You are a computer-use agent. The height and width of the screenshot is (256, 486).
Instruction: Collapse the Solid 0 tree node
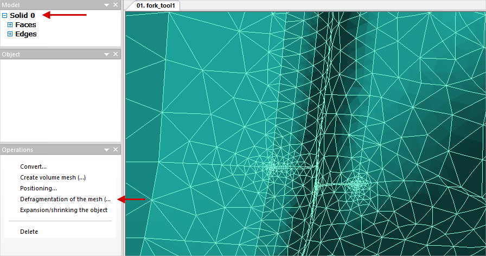(x=5, y=16)
